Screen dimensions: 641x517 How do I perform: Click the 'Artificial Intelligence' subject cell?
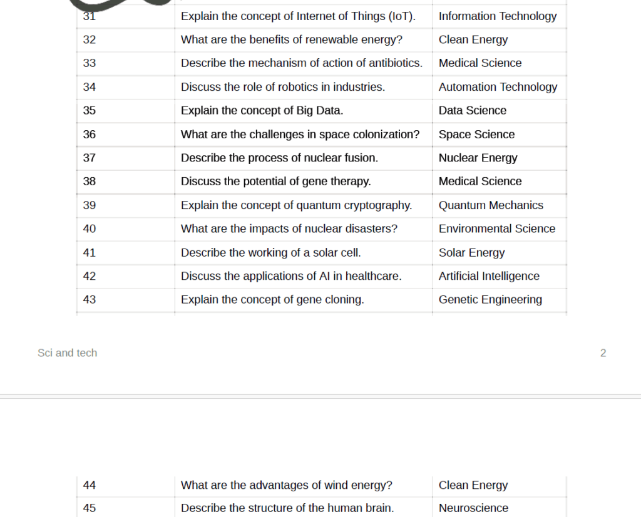pyautogui.click(x=489, y=276)
